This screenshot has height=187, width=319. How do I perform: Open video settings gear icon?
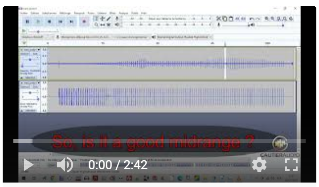point(259,165)
